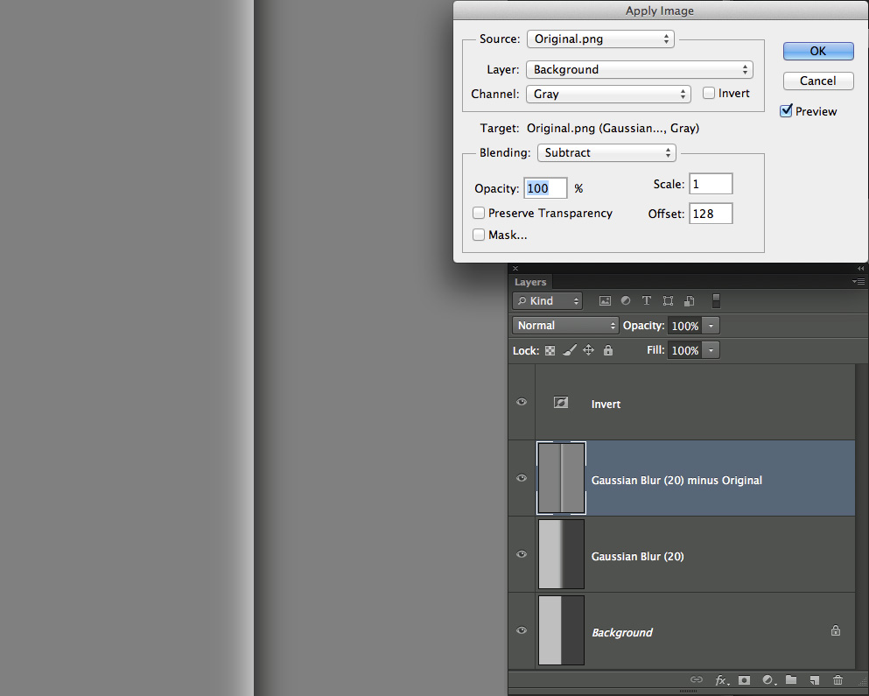Check the Mask... checkbox
This screenshot has height=696, width=869.
(479, 235)
